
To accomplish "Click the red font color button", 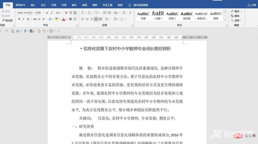I will coord(63,19).
